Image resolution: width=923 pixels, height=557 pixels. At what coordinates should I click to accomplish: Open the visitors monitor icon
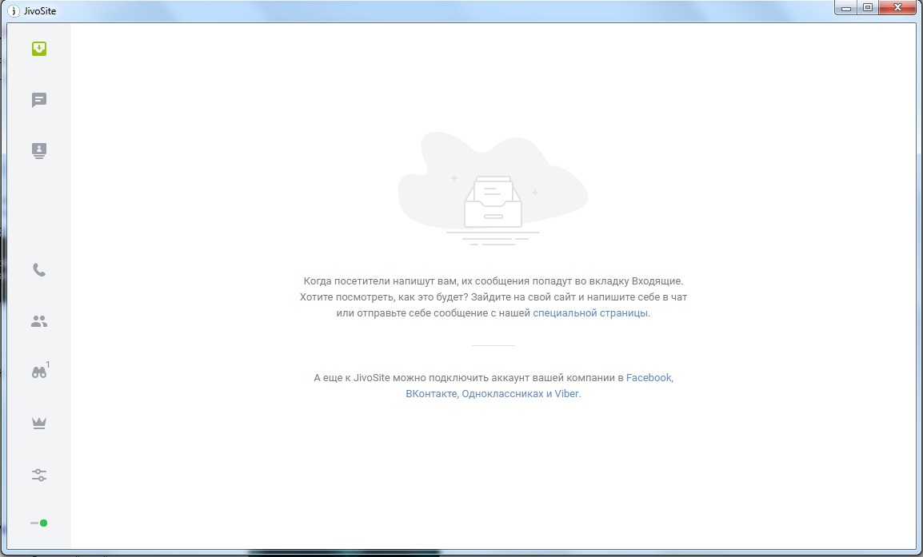click(39, 151)
